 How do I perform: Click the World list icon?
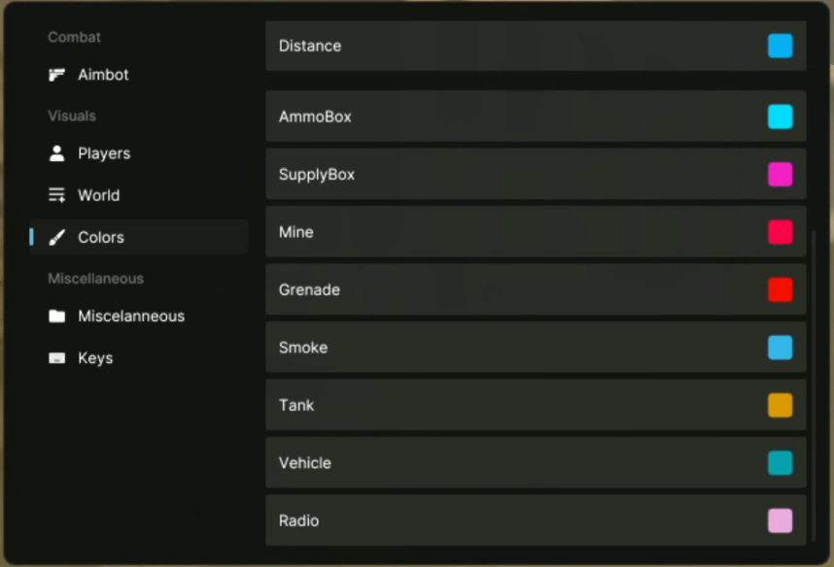tap(57, 195)
